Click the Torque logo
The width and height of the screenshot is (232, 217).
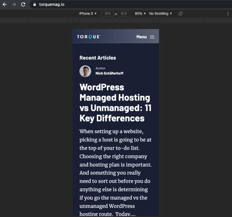[x=89, y=37]
